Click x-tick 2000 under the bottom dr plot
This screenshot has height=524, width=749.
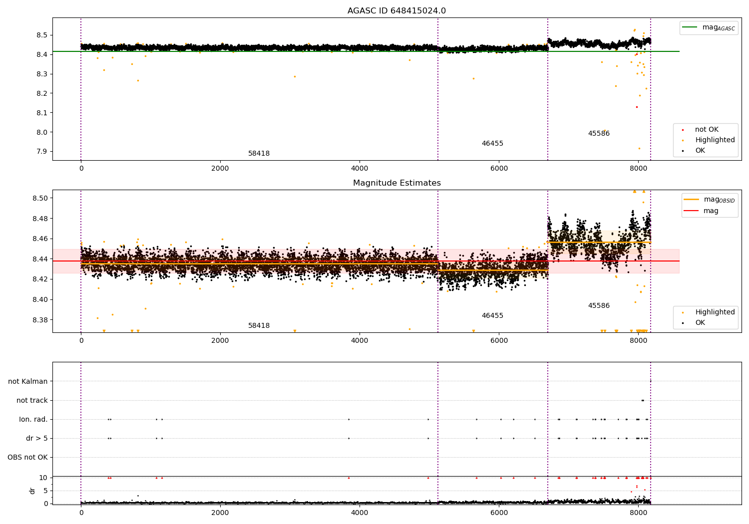pos(220,513)
